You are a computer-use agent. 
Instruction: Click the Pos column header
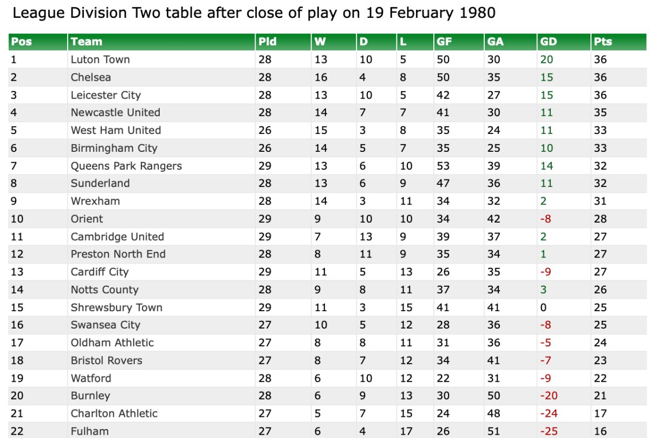[x=22, y=42]
